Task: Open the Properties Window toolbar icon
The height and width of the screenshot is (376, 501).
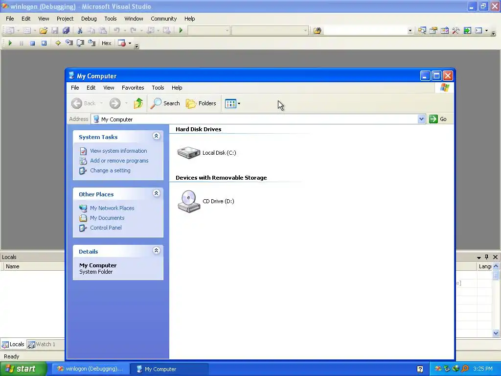Action: 433,31
